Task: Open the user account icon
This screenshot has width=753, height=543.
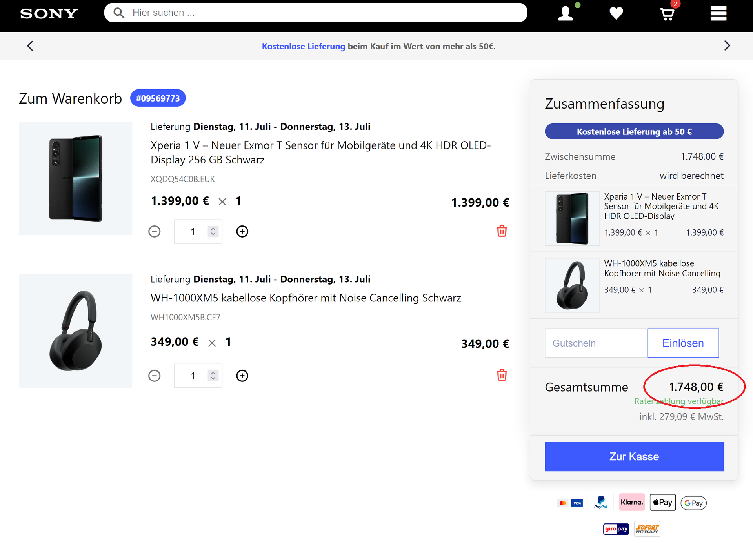Action: click(x=565, y=13)
